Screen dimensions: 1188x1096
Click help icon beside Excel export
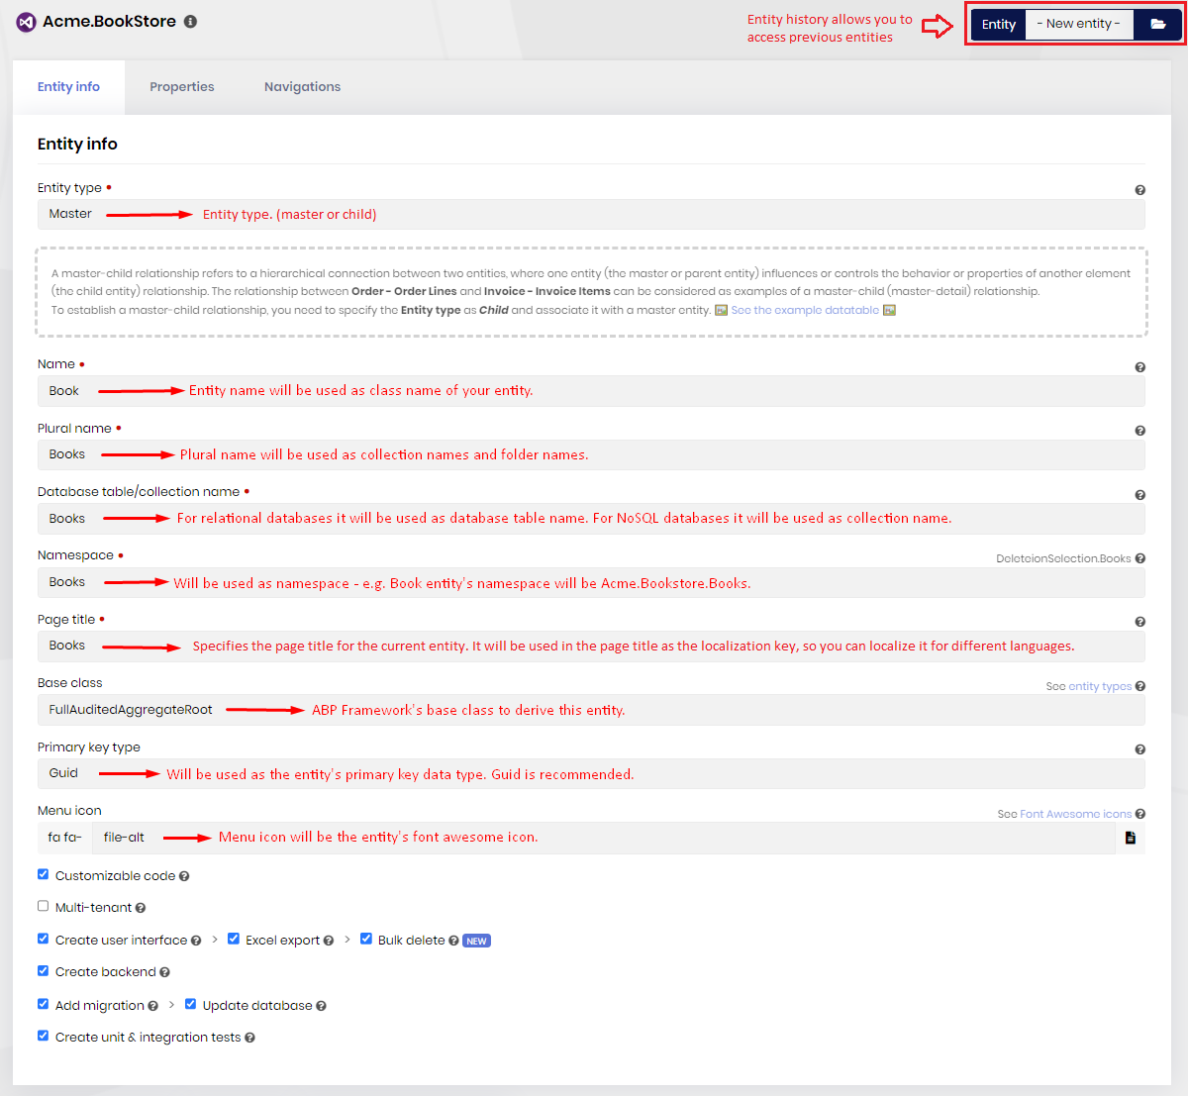coord(329,941)
